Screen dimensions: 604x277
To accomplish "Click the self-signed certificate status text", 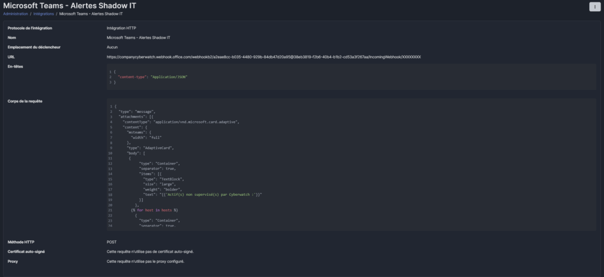I will click(x=150, y=252).
